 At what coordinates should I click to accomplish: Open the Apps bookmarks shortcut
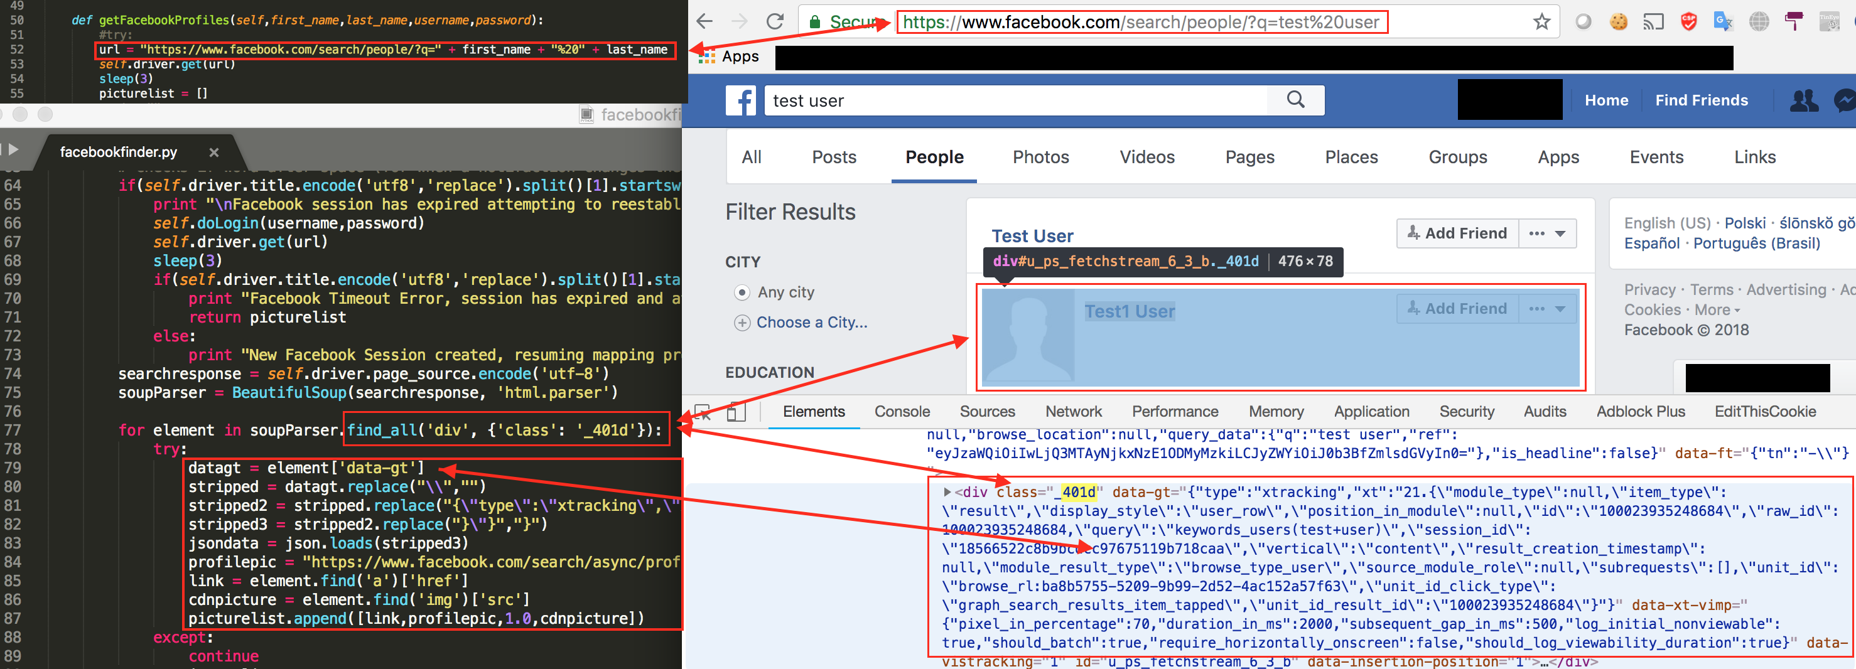pyautogui.click(x=728, y=56)
